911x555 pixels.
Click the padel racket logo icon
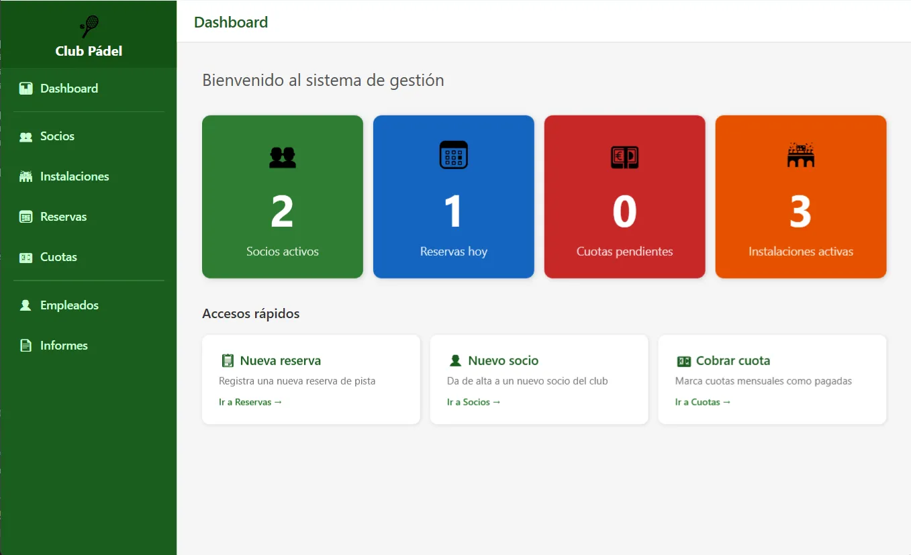pos(89,27)
